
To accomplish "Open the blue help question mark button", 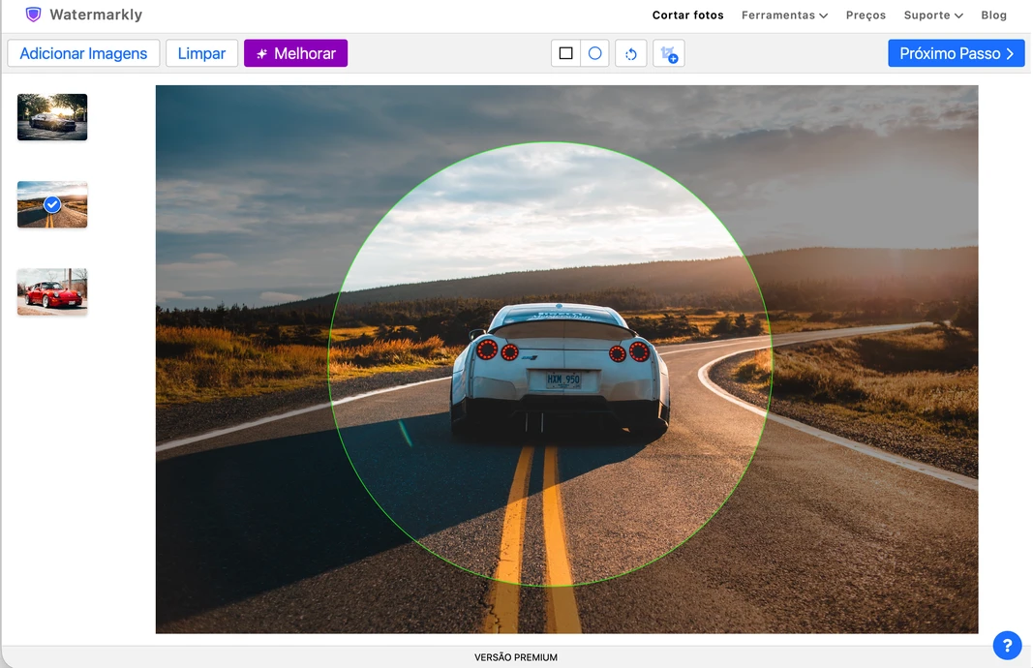I will pos(1007,645).
